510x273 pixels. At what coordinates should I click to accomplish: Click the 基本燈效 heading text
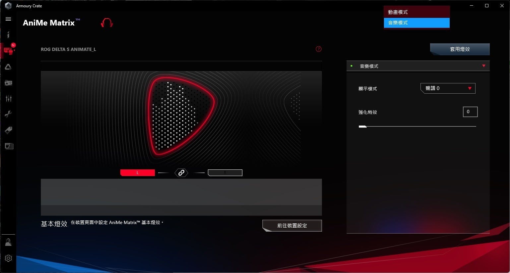[x=54, y=224]
